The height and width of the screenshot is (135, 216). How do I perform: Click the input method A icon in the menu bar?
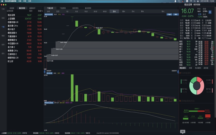pos(187,1)
